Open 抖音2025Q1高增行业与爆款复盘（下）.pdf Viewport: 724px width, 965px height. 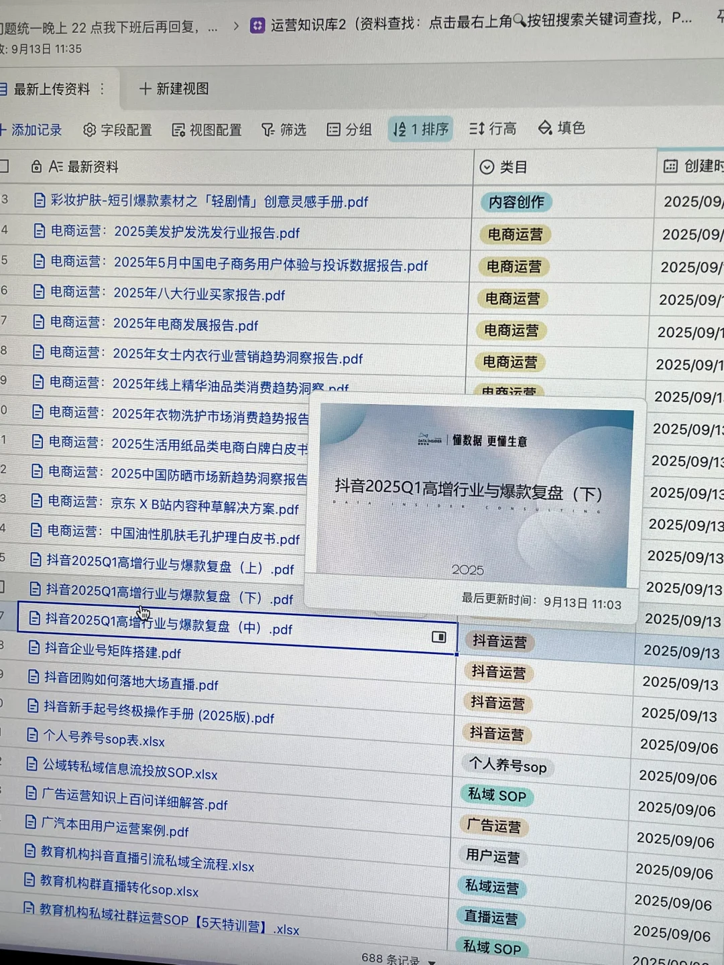[x=170, y=594]
